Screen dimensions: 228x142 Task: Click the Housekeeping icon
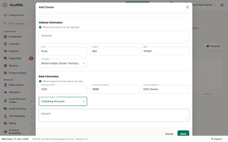click(x=5, y=116)
